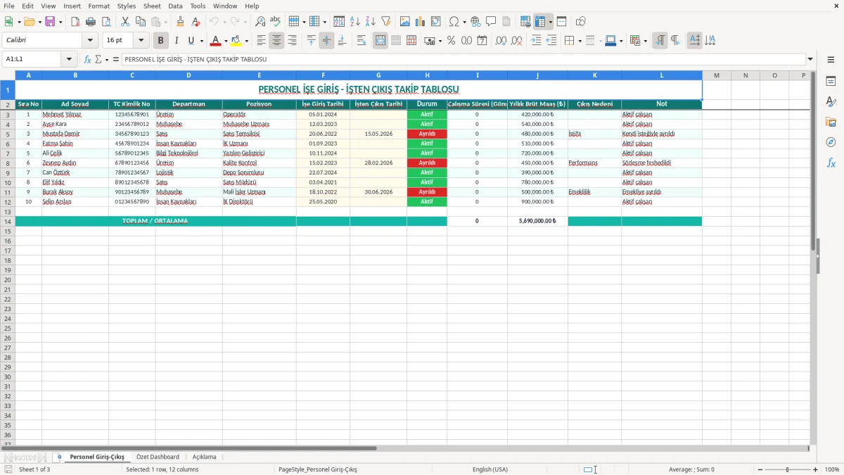Screen dimensions: 844x475
Task: Expand the Borders dropdown arrow
Action: (580, 41)
